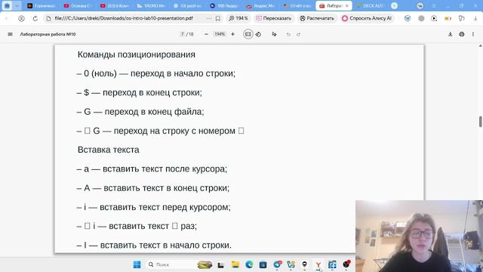Zoom out with the minus button
Image resolution: width=483 pixels, height=272 pixels.
point(206,34)
